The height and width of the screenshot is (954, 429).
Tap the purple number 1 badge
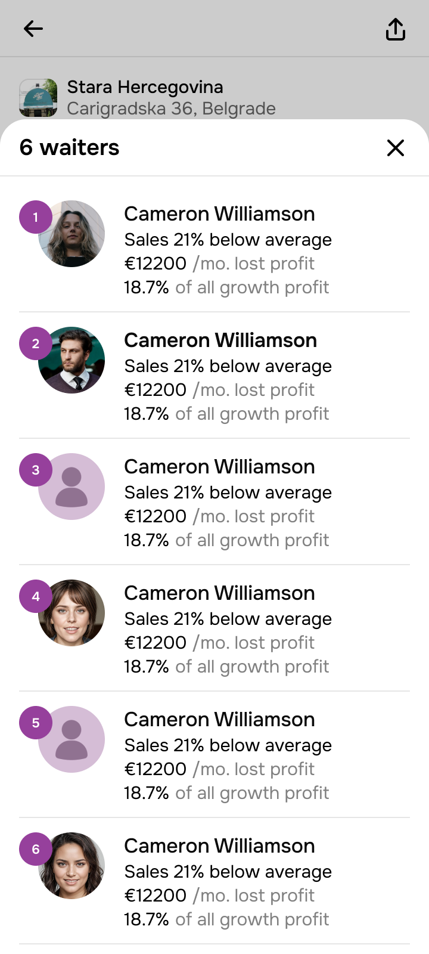36,217
